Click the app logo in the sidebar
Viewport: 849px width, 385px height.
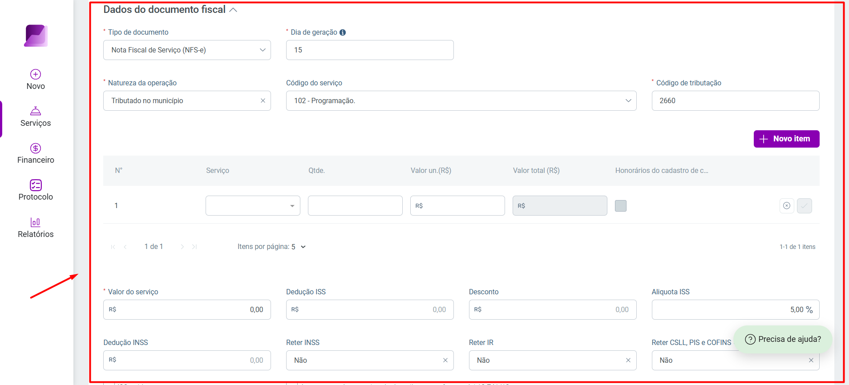tap(36, 36)
